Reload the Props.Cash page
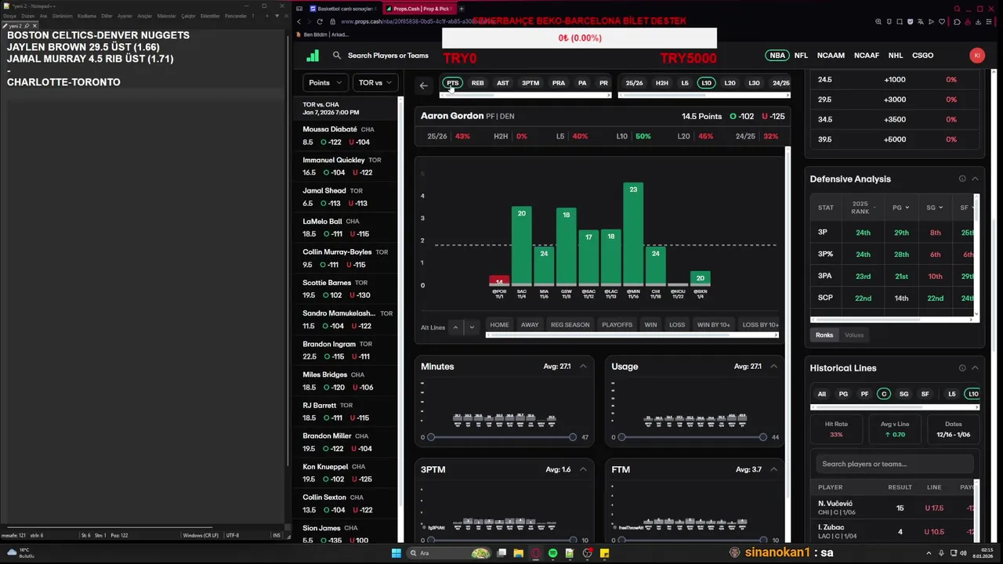Image resolution: width=1003 pixels, height=564 pixels. pos(320,22)
